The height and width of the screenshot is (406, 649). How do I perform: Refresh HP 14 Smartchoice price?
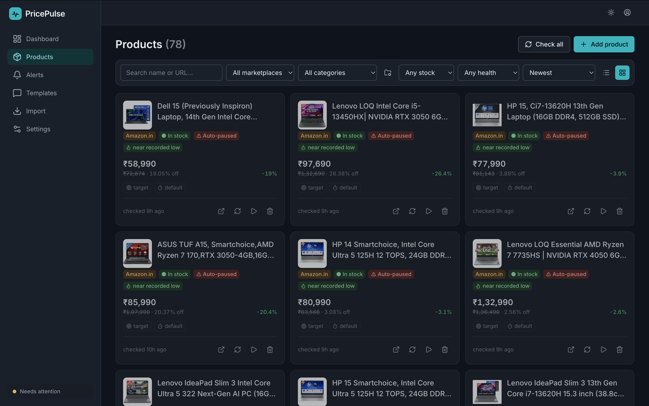pyautogui.click(x=412, y=350)
